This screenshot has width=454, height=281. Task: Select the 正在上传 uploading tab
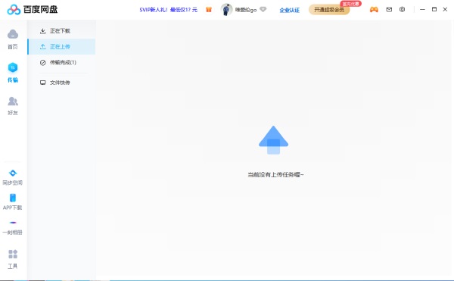[x=61, y=47]
